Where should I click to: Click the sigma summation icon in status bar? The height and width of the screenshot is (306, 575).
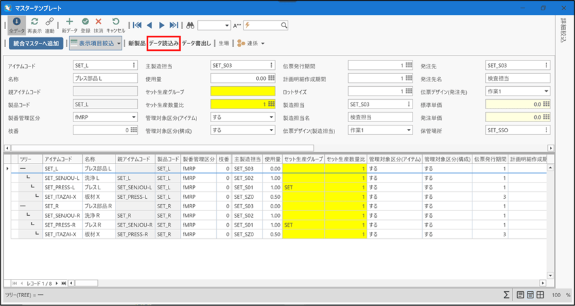click(x=506, y=295)
